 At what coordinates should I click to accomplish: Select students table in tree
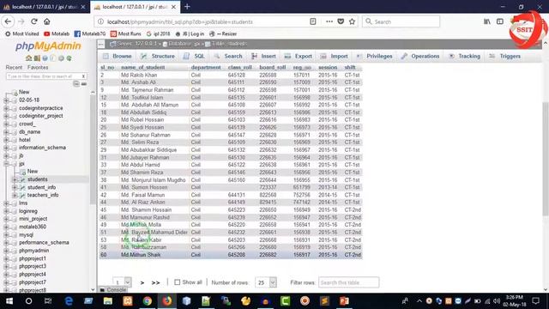click(x=38, y=179)
